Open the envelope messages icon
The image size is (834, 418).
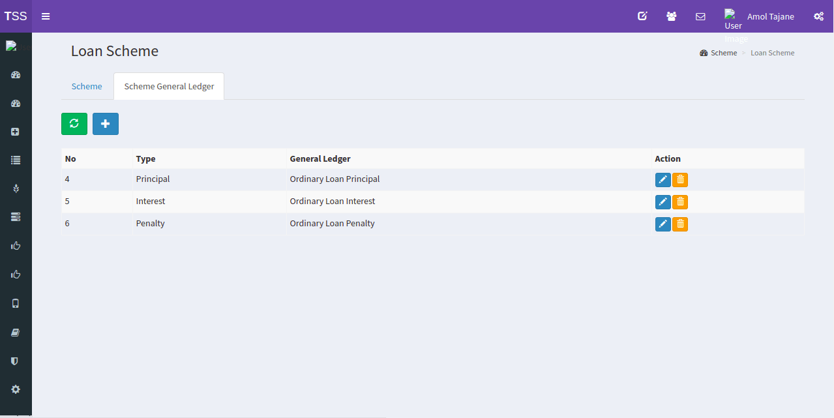pos(700,16)
